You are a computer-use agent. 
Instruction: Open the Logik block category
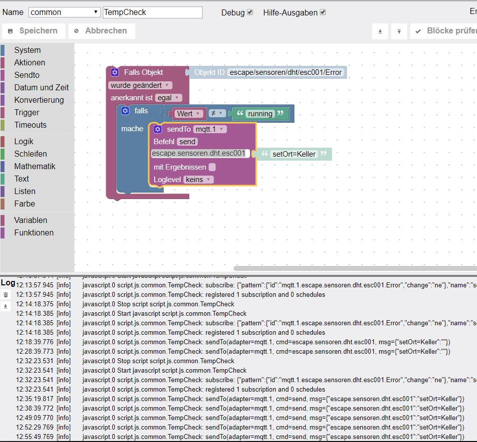click(x=24, y=142)
